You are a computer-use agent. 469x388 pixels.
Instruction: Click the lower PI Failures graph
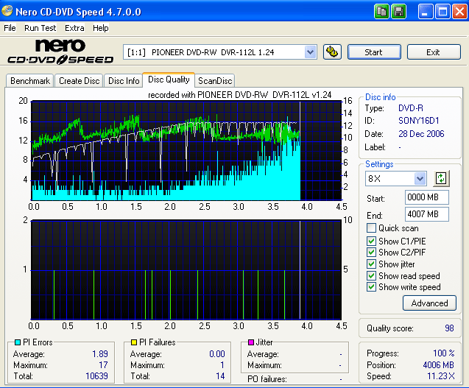[186, 270]
